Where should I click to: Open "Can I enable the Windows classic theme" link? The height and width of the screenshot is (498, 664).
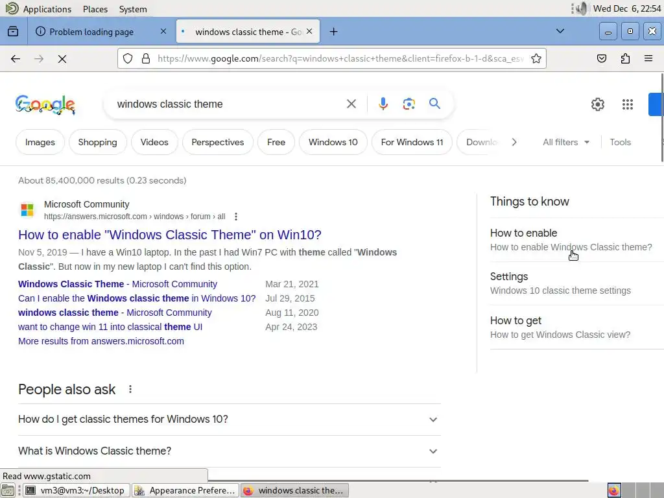click(137, 298)
